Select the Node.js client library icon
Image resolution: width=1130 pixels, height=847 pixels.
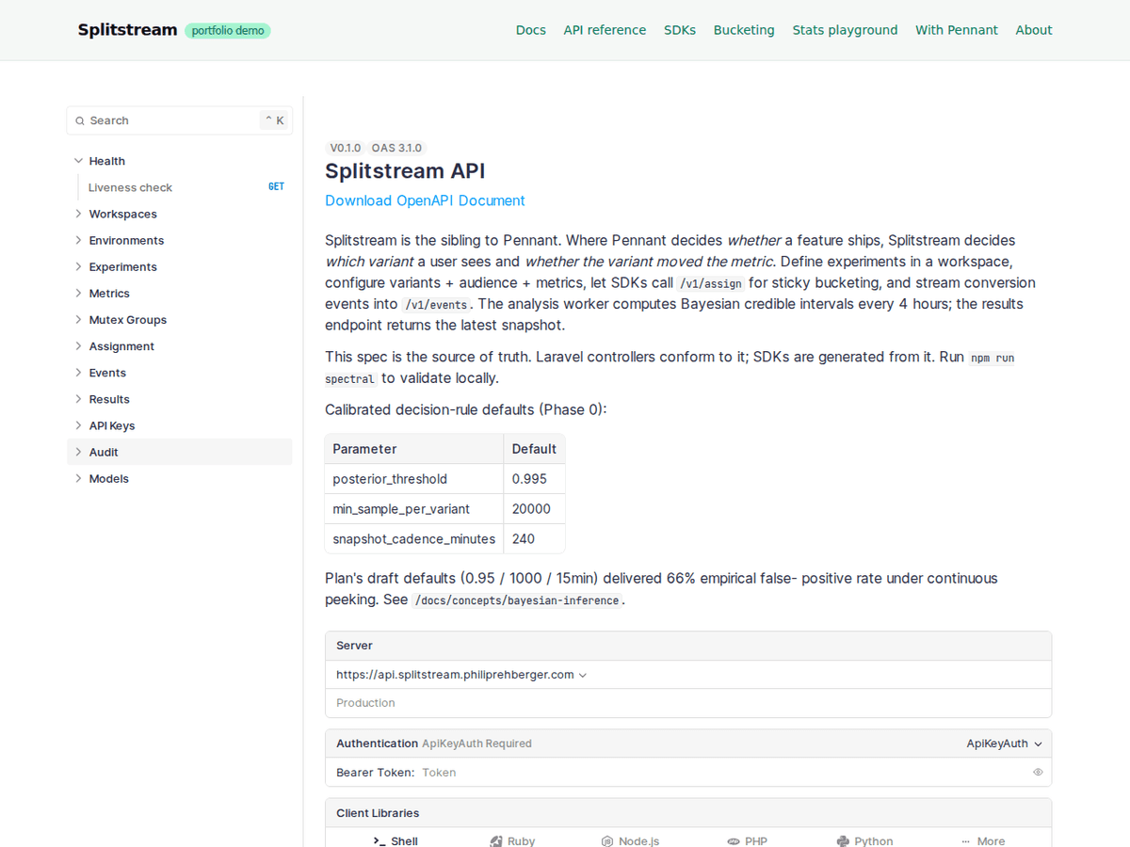[x=607, y=841]
